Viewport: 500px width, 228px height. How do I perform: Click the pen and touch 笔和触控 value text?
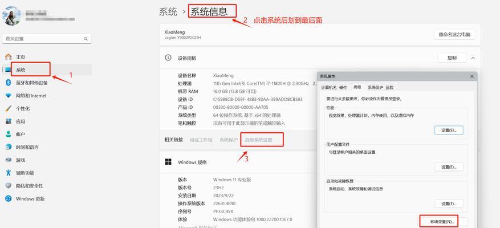249,123
